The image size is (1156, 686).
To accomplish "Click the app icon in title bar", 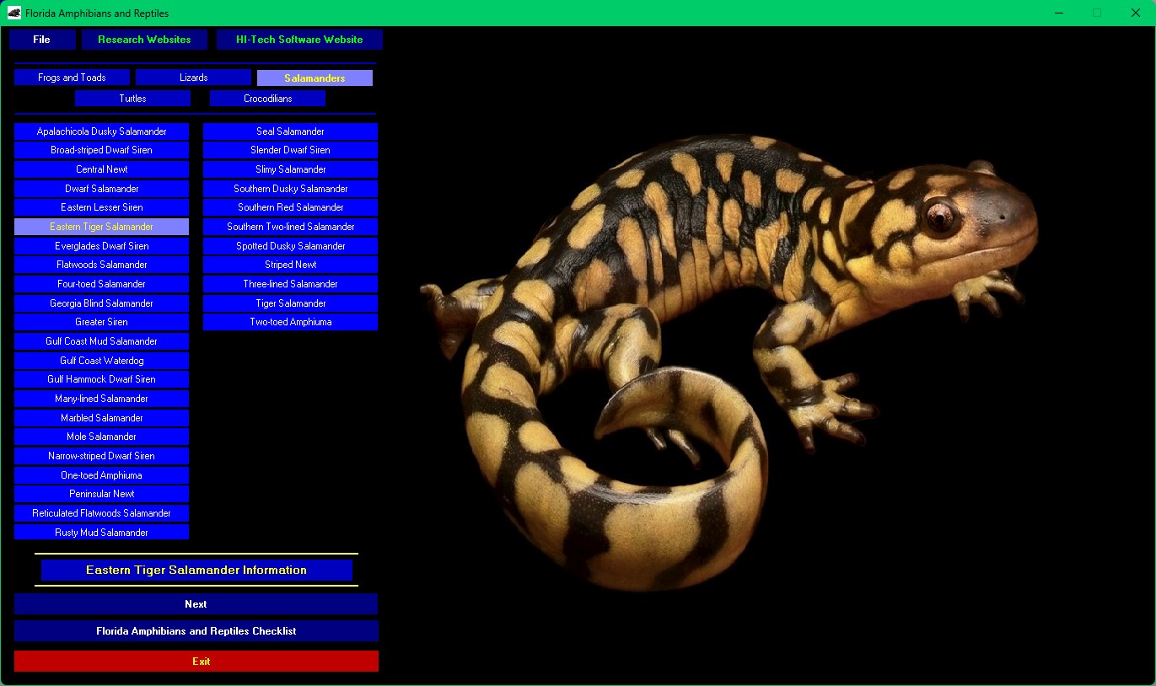I will point(14,13).
